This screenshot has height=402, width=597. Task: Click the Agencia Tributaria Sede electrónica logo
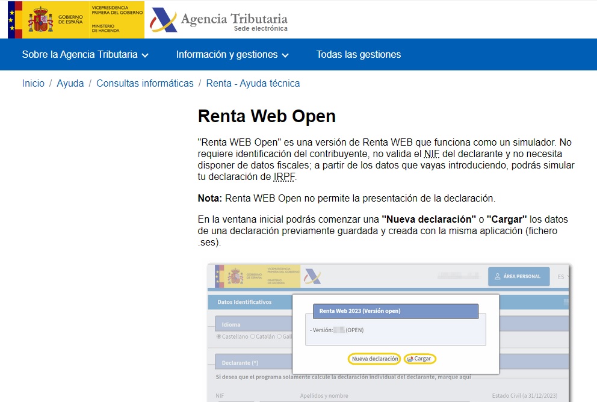219,20
